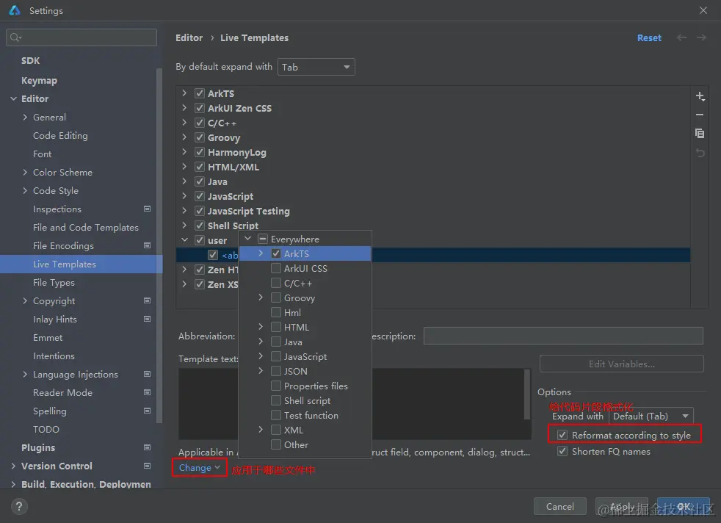The width and height of the screenshot is (721, 523).
Task: Click the settings search input field
Action: coord(81,37)
